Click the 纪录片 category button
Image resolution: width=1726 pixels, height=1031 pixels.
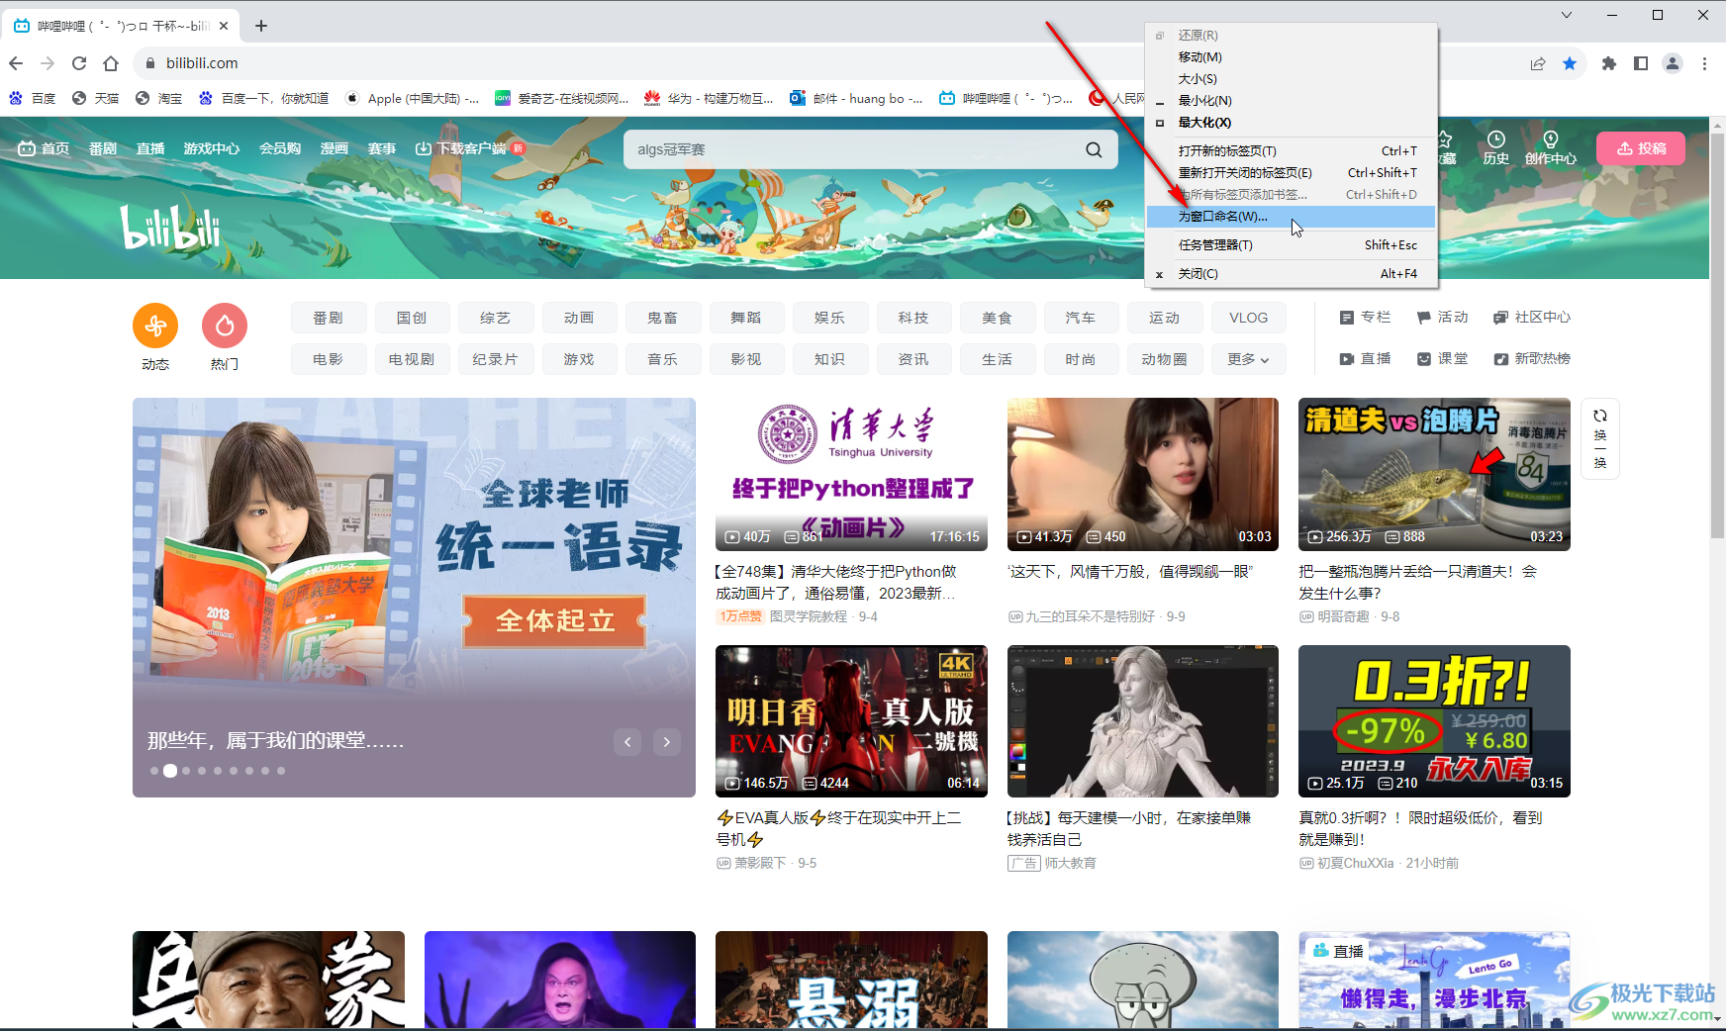point(495,359)
